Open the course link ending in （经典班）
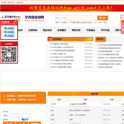124x124 pixels. pyautogui.click(x=110, y=64)
